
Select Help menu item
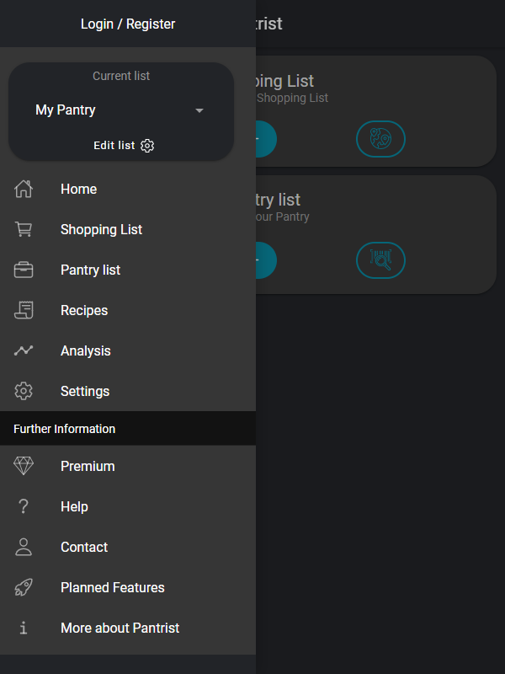128,506
